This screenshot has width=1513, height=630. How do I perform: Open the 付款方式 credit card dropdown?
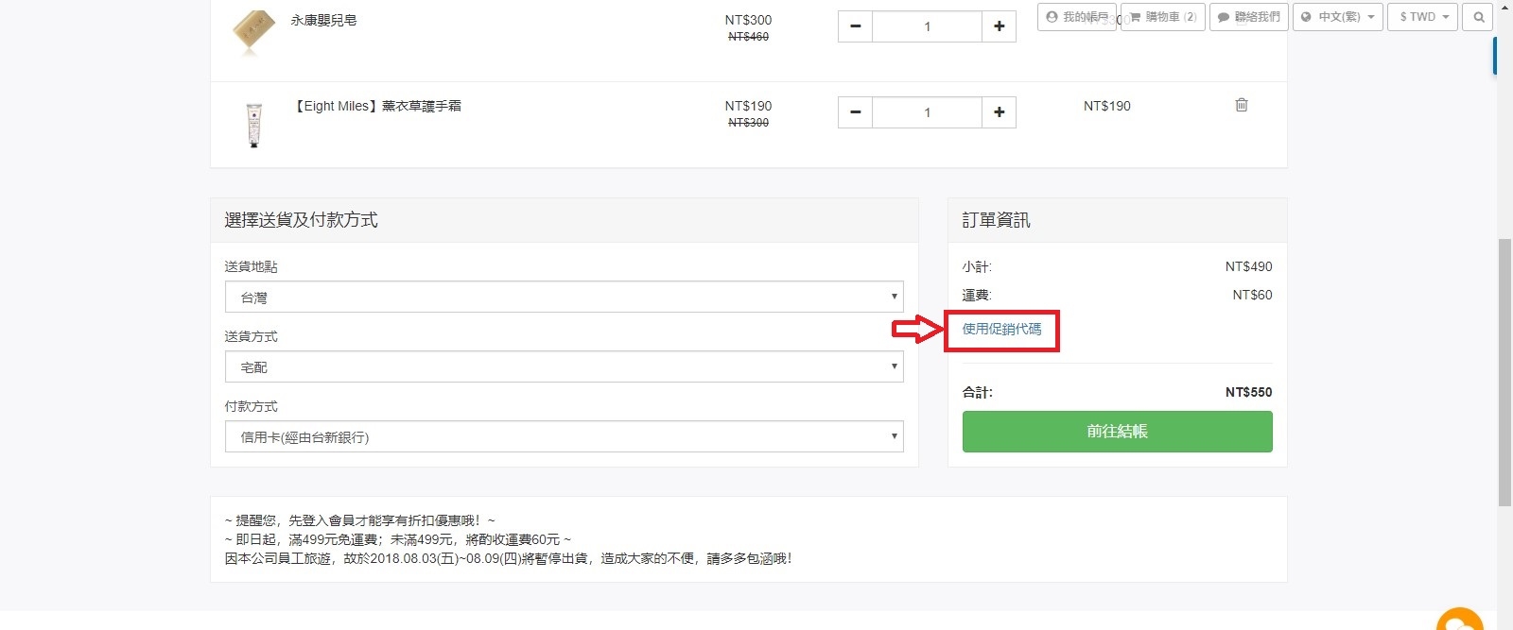pyautogui.click(x=564, y=437)
